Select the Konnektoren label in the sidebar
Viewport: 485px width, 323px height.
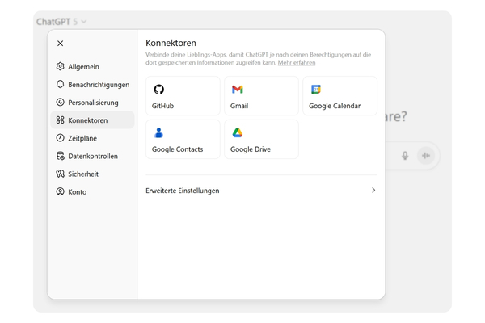pyautogui.click(x=88, y=120)
